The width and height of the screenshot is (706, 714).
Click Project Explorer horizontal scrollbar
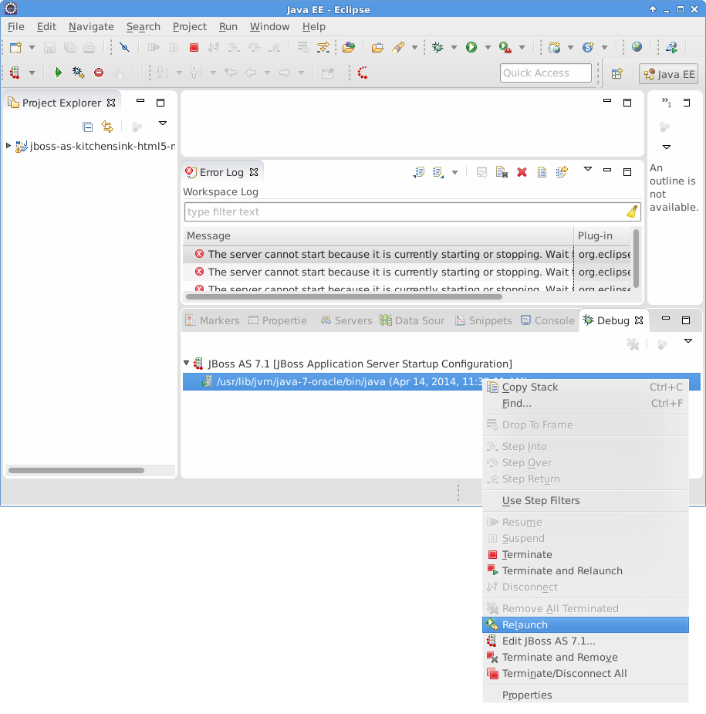pos(76,470)
